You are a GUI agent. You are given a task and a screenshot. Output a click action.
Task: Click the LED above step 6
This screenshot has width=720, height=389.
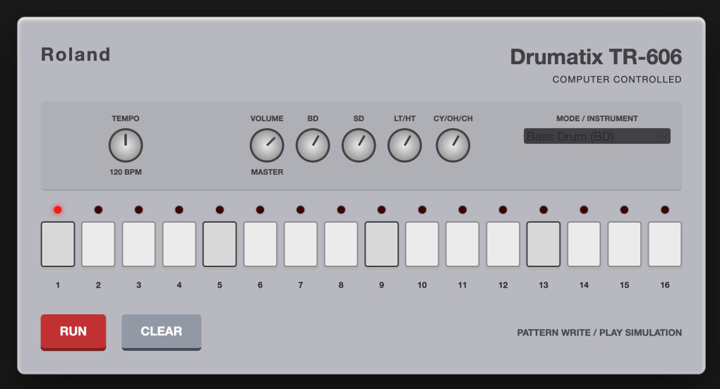tap(260, 210)
